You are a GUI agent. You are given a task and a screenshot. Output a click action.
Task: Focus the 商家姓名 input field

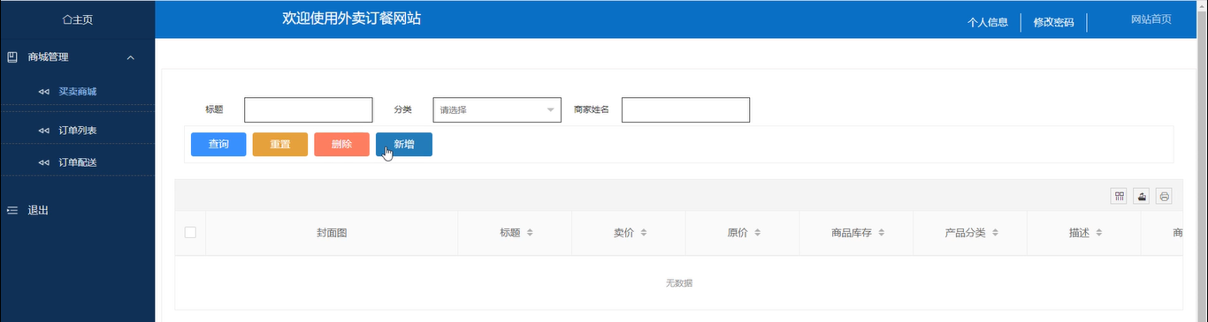click(x=685, y=109)
